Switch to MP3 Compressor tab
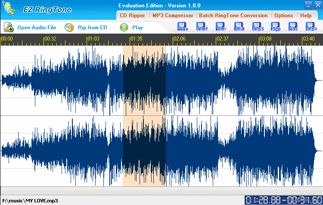The height and width of the screenshot is (205, 323). tap(173, 16)
